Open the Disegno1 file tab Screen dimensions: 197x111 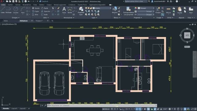coord(39,21)
